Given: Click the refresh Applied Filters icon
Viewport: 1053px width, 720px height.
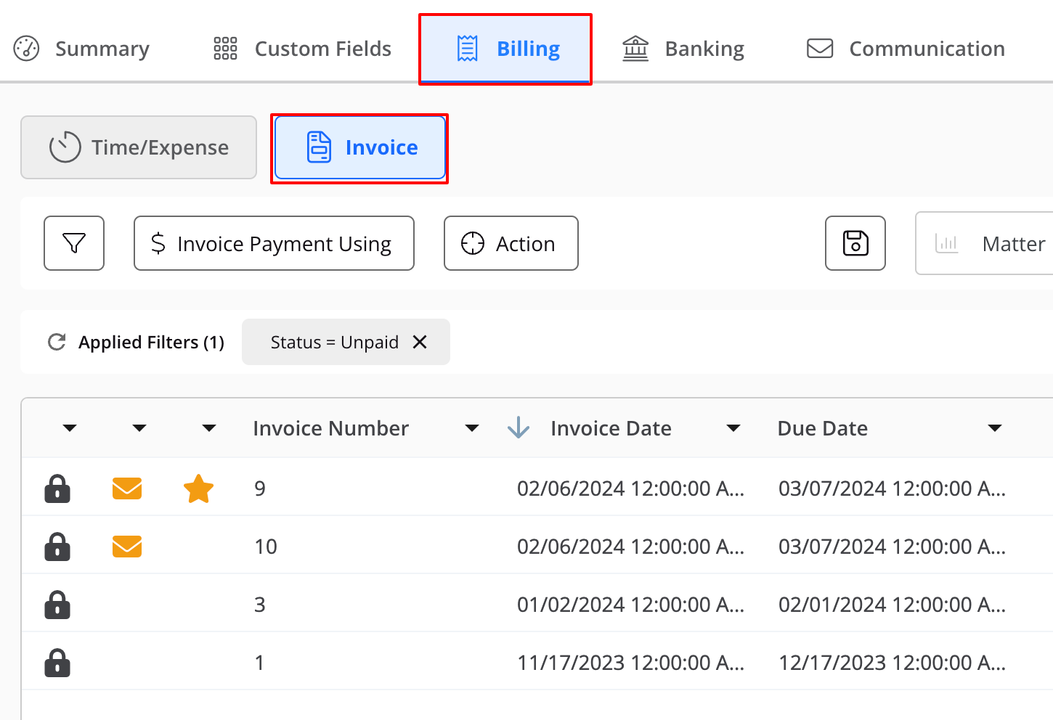Looking at the screenshot, I should [x=57, y=342].
